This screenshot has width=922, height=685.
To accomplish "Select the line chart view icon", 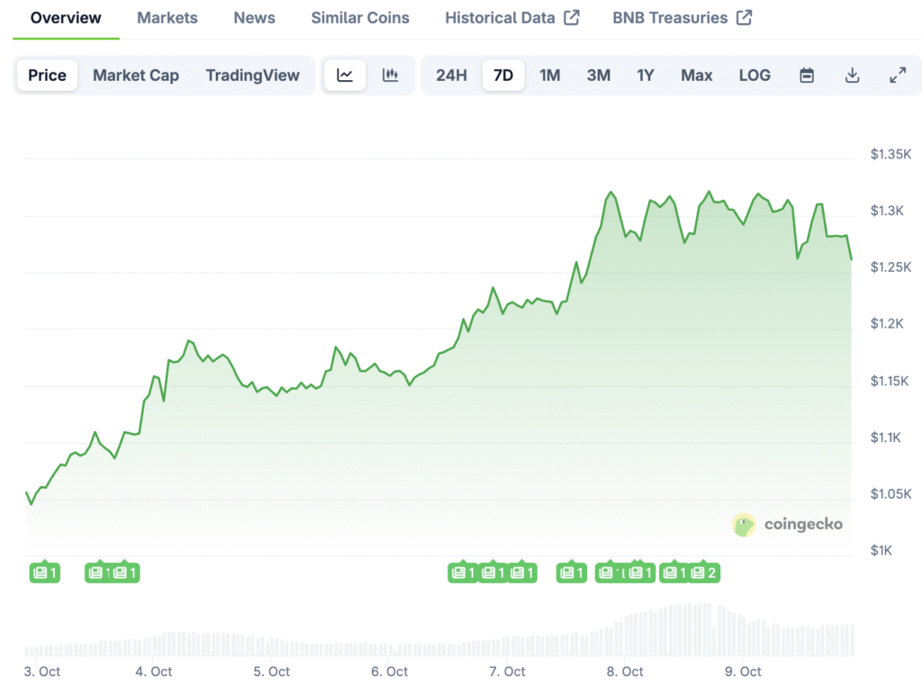I will tap(345, 76).
